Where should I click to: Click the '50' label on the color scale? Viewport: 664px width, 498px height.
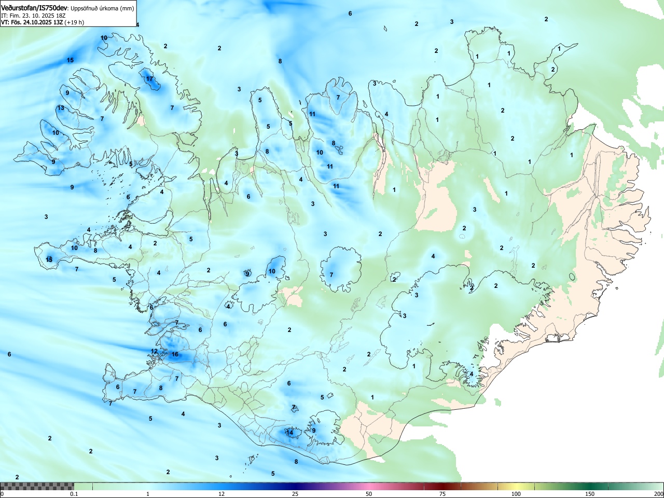pos(369,494)
